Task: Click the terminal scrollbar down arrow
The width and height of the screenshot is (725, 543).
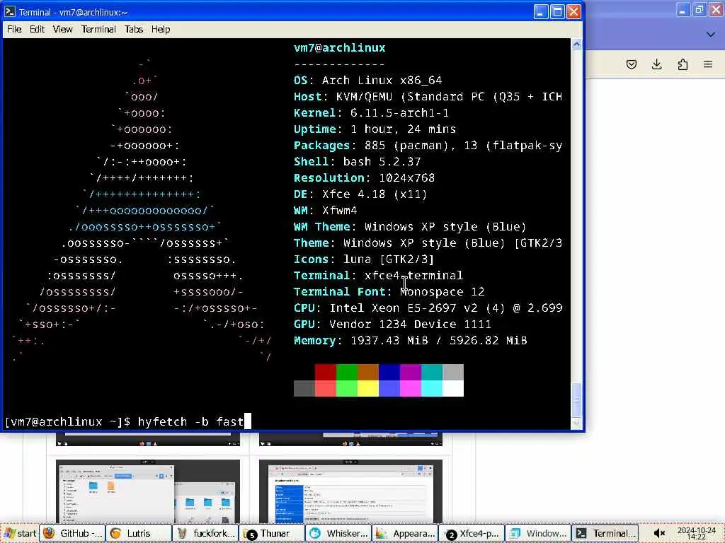Action: point(576,423)
